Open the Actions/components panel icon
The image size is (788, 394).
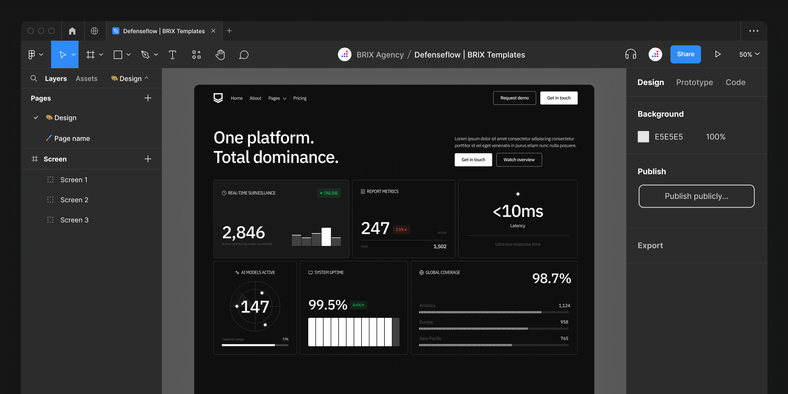point(196,55)
